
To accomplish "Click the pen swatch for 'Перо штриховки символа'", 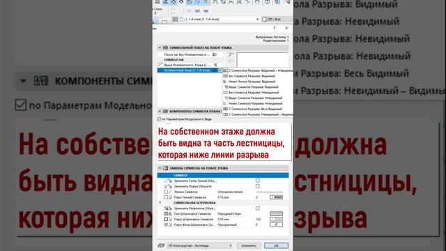I will pyautogui.click(x=276, y=220).
